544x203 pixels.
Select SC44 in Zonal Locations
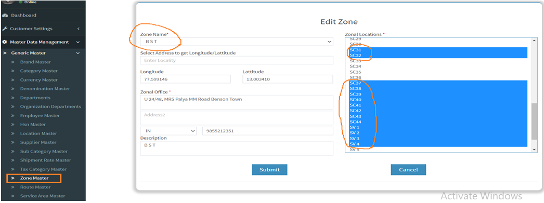(438, 122)
